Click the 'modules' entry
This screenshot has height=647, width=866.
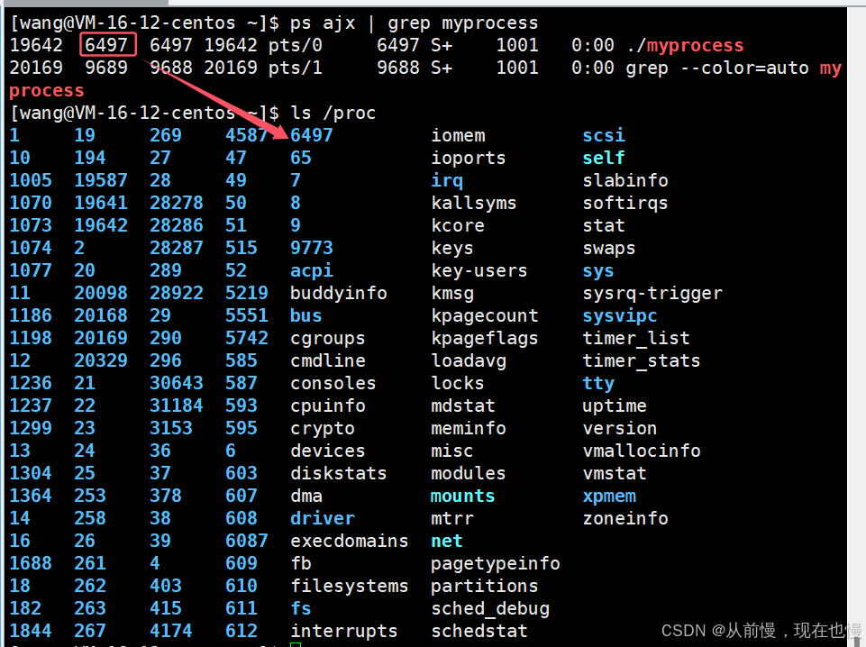click(469, 474)
